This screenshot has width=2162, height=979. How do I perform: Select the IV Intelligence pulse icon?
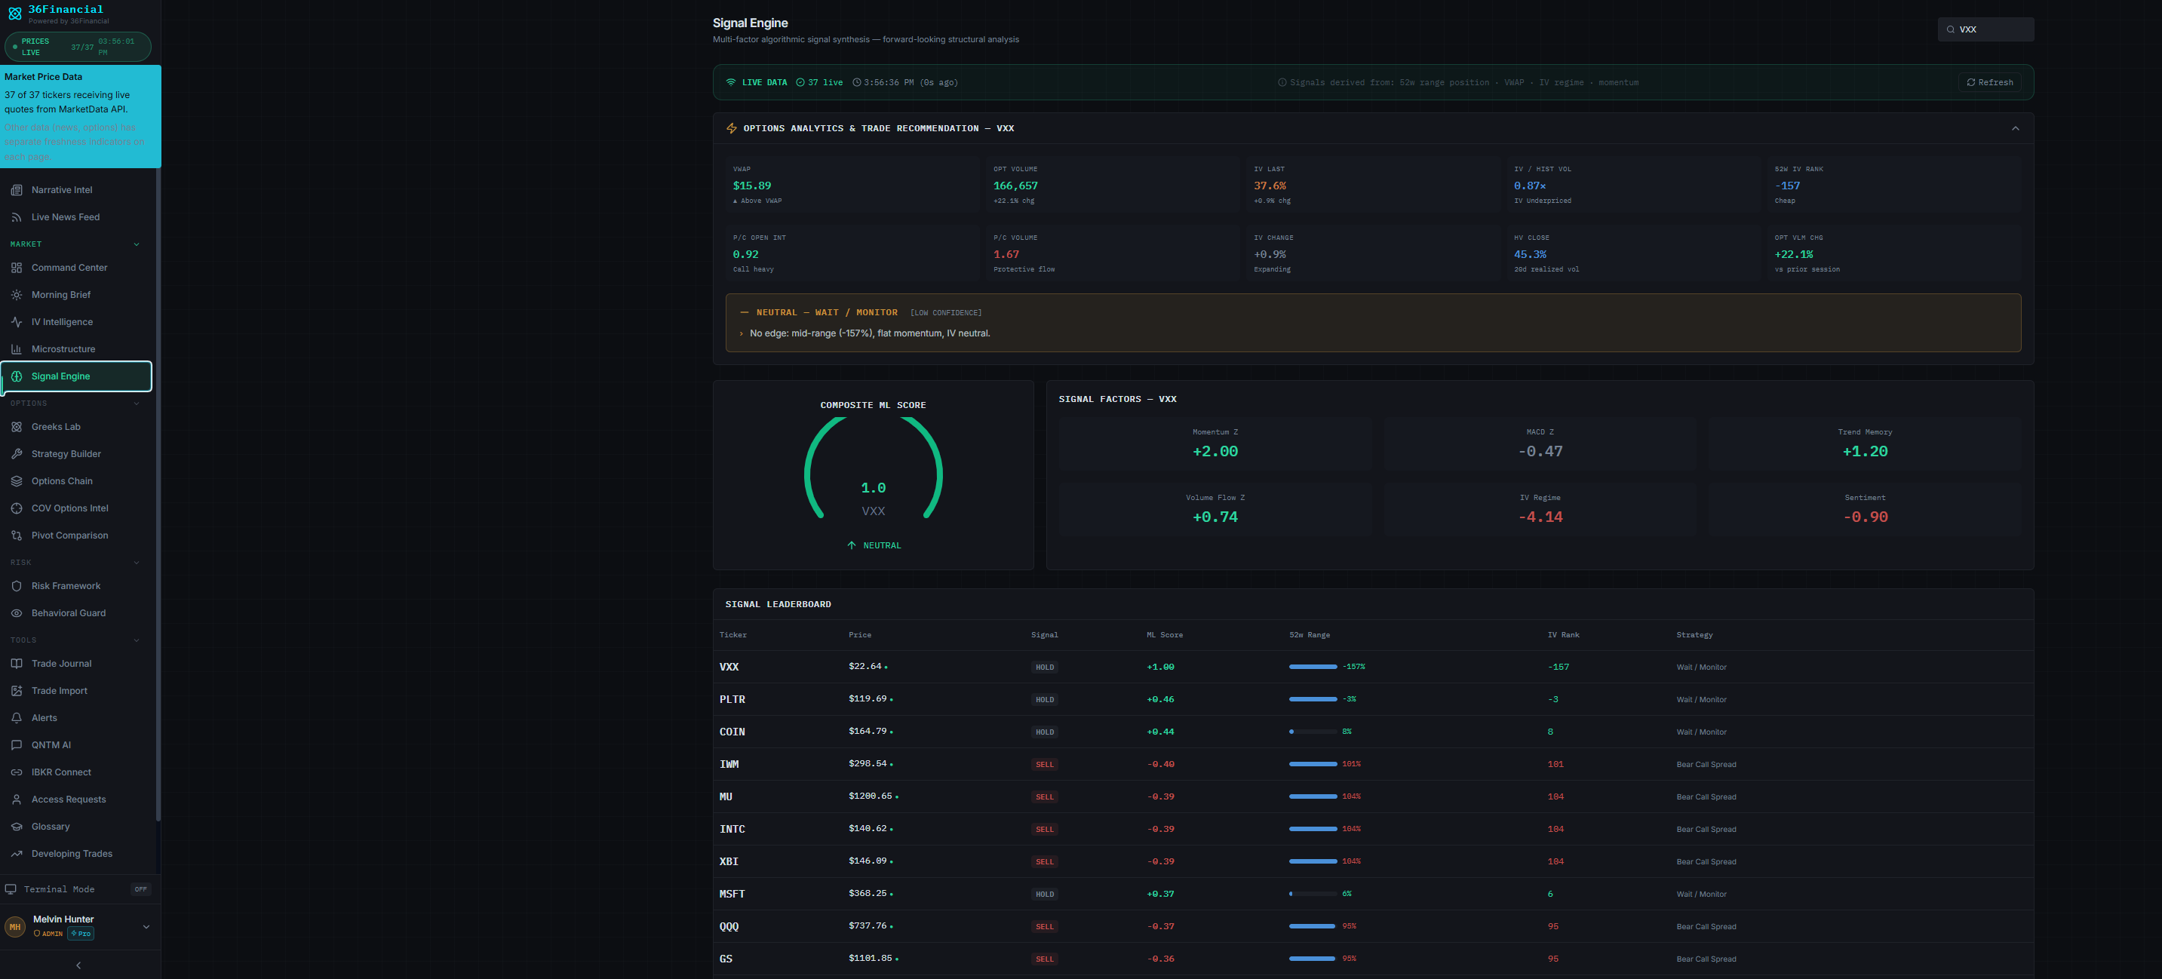pyautogui.click(x=17, y=322)
